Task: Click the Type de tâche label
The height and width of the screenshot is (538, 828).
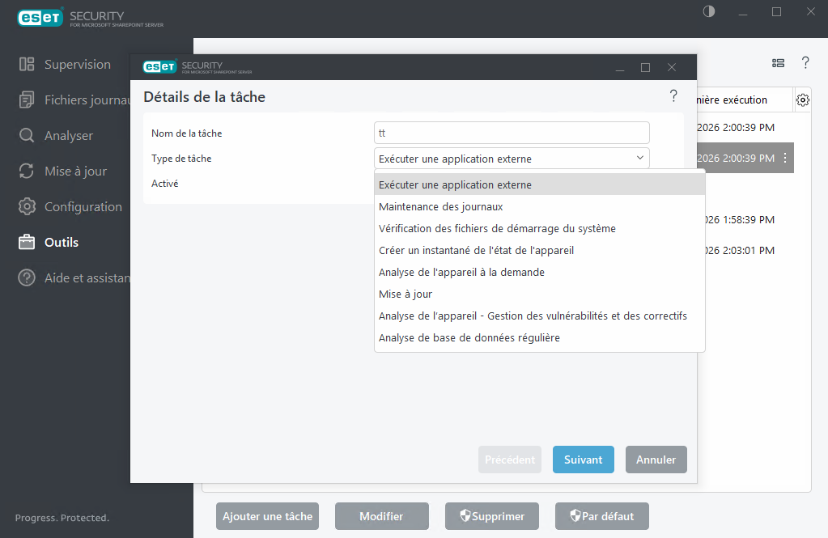Action: tap(181, 159)
